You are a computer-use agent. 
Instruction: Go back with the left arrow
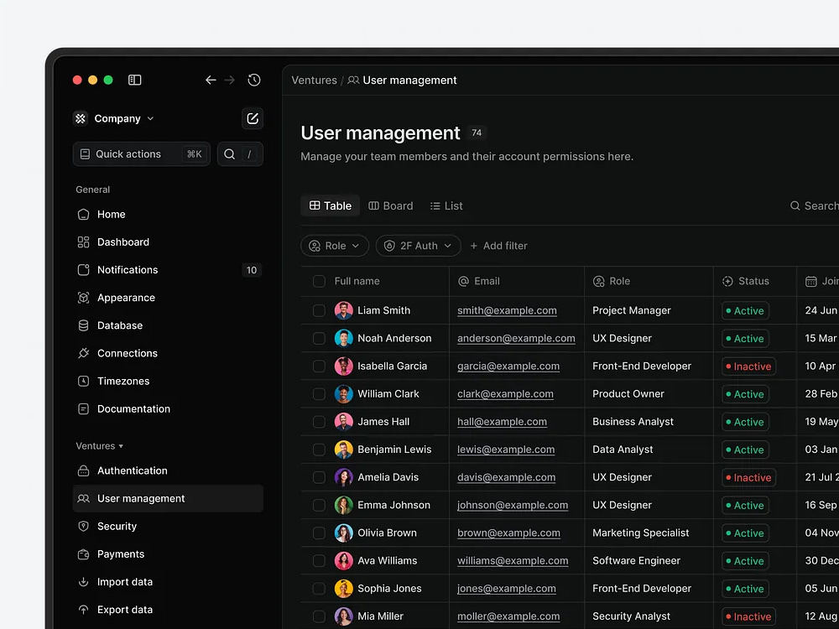click(211, 80)
